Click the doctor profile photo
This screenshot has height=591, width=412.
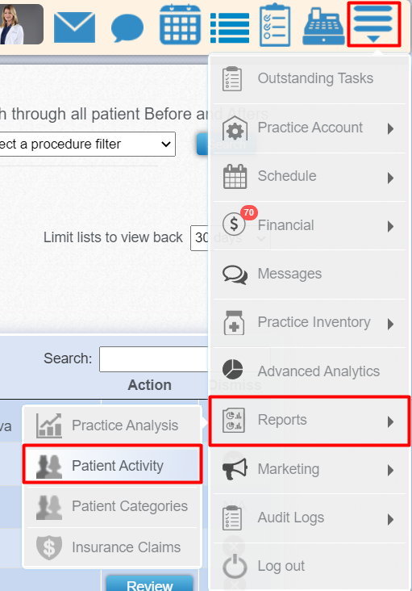click(x=22, y=24)
